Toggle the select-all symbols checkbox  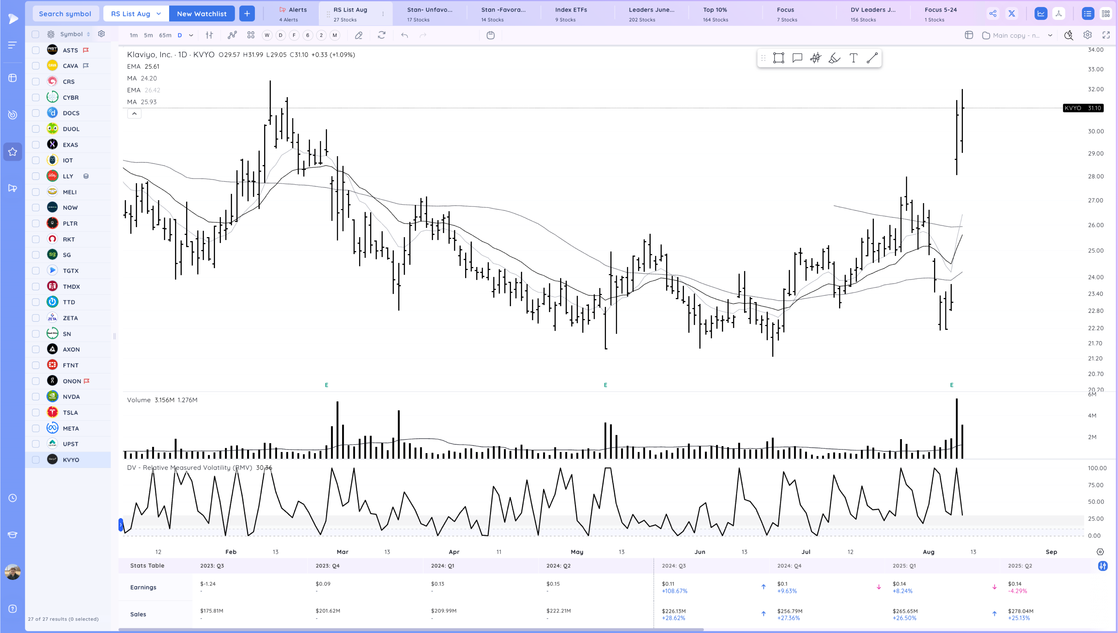(x=36, y=34)
